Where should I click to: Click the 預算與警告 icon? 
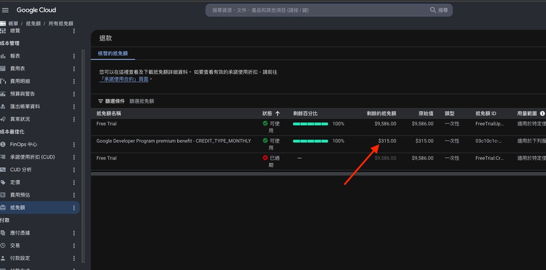3,93
